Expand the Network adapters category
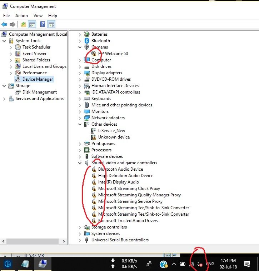 click(x=80, y=118)
